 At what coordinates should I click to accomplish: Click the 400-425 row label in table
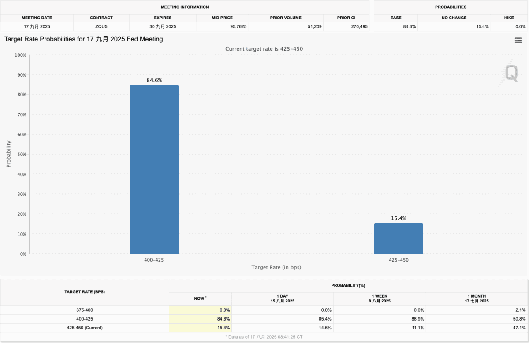(x=85, y=319)
